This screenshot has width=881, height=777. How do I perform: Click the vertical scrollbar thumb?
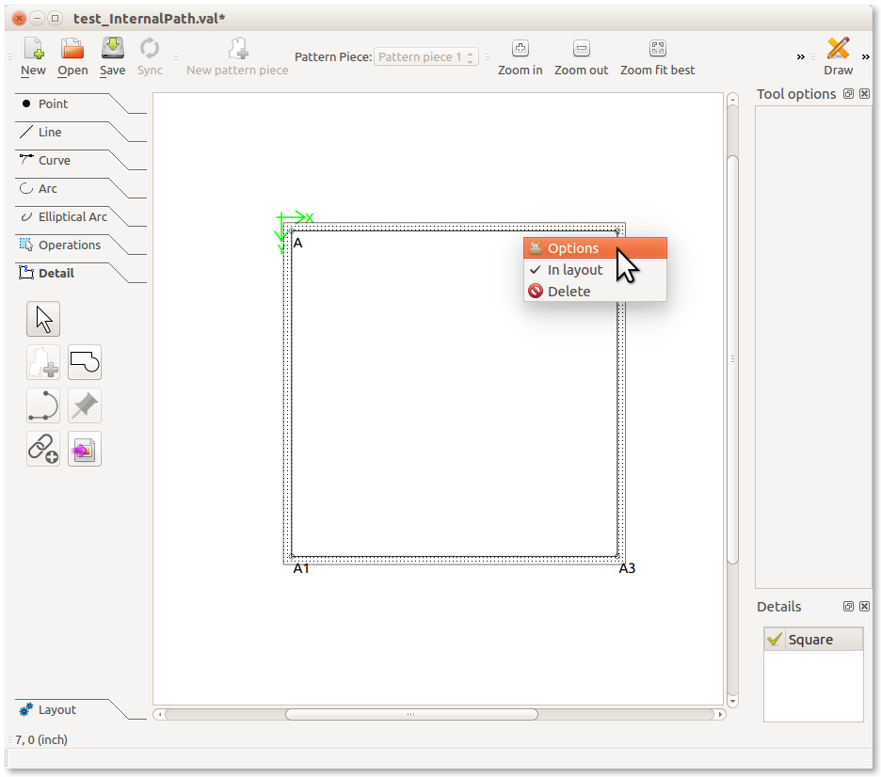point(732,359)
